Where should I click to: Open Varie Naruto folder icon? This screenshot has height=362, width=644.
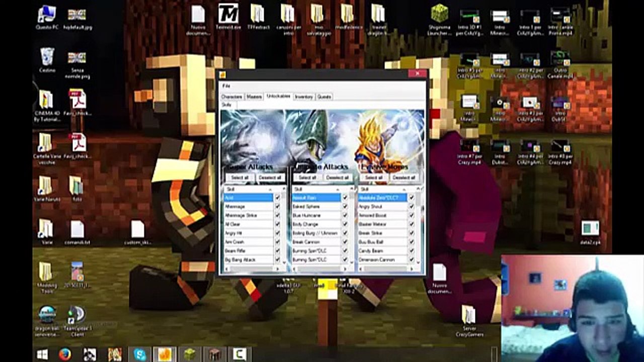pyautogui.click(x=47, y=189)
